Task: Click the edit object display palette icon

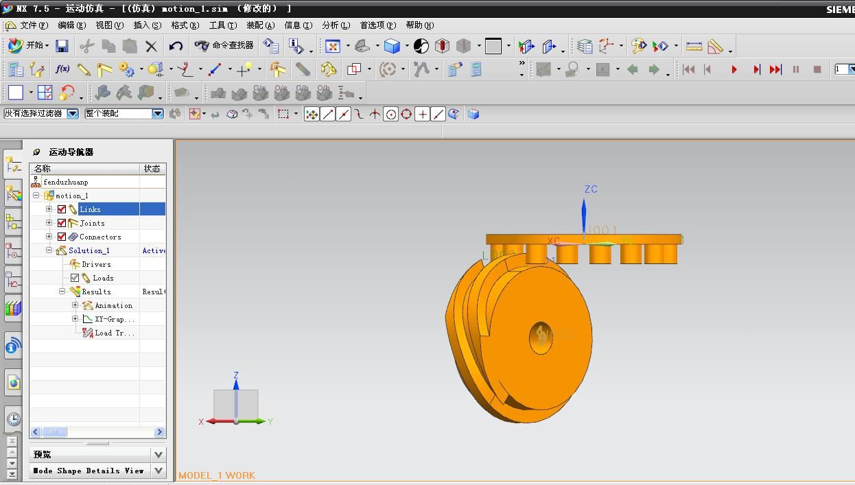Action: tap(639, 46)
